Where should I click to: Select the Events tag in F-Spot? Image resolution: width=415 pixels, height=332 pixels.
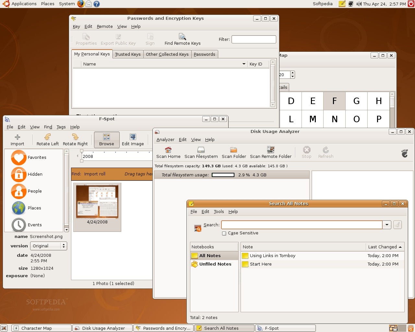(x=27, y=225)
